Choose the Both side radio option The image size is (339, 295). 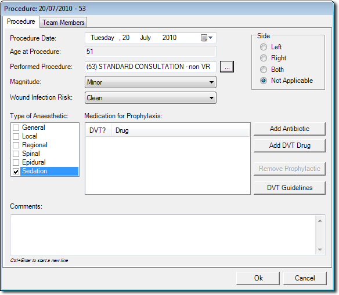pyautogui.click(x=264, y=70)
